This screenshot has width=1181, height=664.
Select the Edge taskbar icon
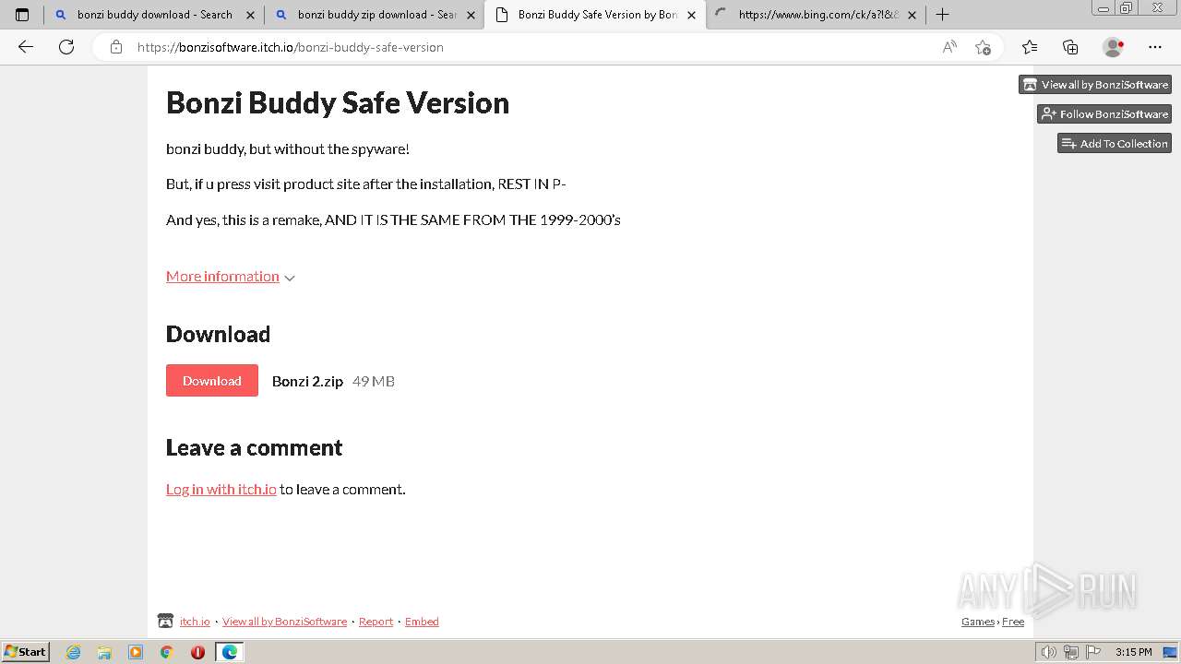230,652
